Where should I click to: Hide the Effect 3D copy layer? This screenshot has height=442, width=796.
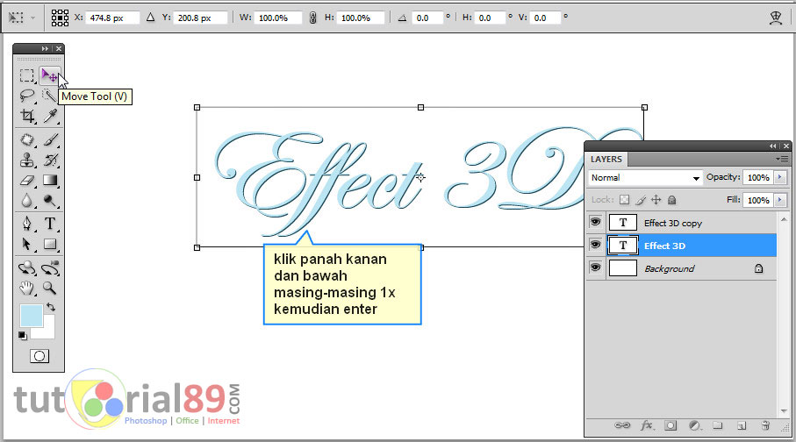click(x=595, y=222)
